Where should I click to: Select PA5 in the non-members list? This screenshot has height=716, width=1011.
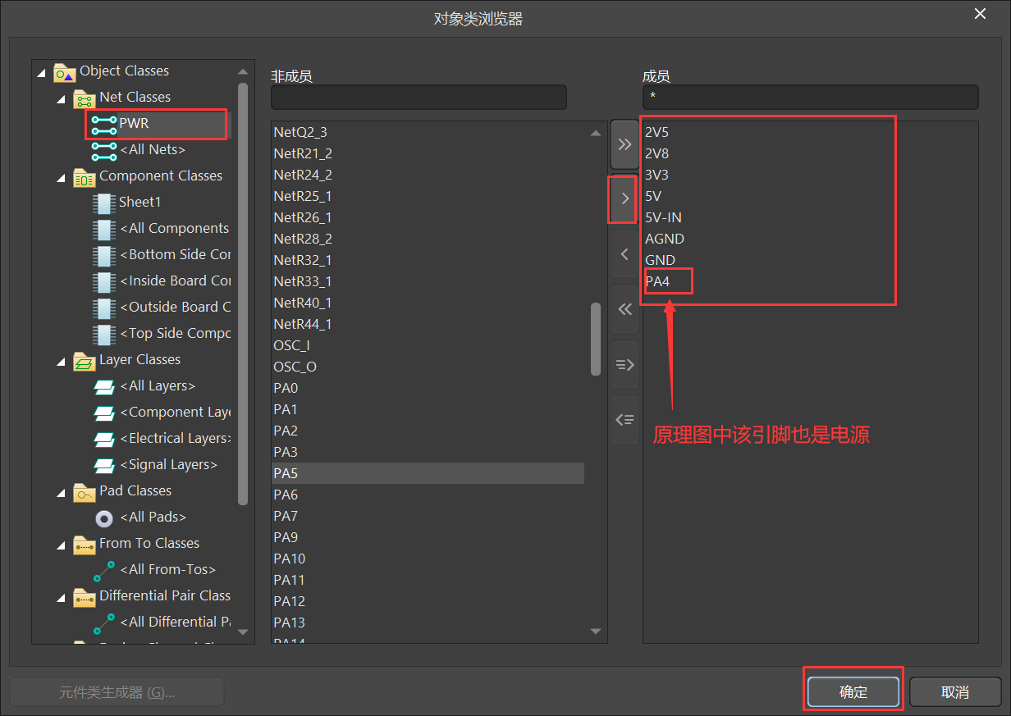click(x=428, y=473)
